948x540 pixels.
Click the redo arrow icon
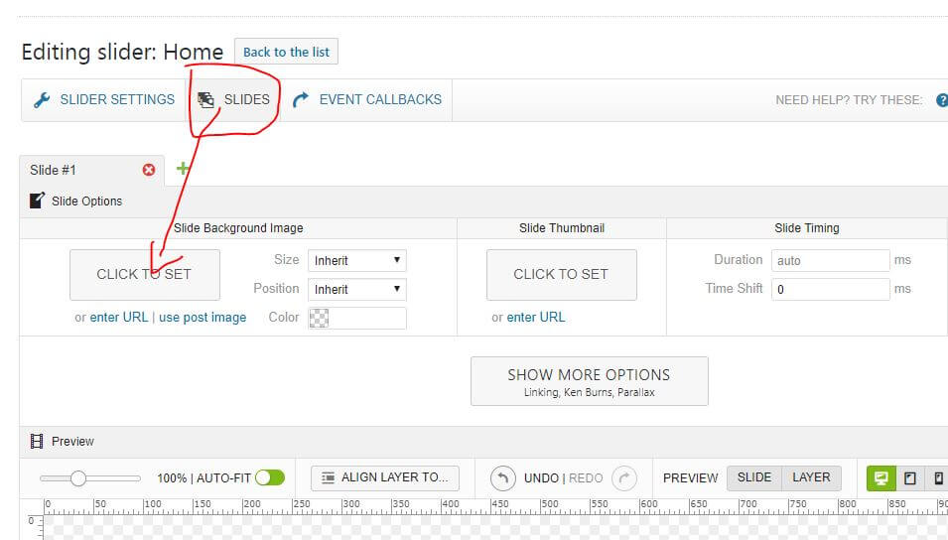[623, 477]
